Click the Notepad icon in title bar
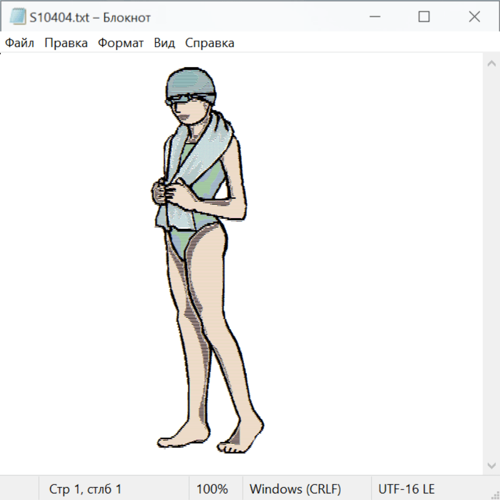Viewport: 500px width, 500px height. (x=17, y=17)
